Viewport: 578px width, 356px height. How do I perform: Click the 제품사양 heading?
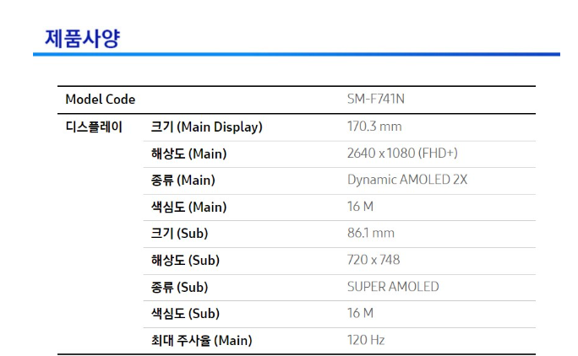tap(82, 38)
